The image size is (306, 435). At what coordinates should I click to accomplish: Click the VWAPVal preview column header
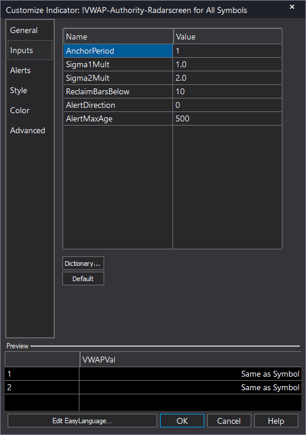pos(190,360)
